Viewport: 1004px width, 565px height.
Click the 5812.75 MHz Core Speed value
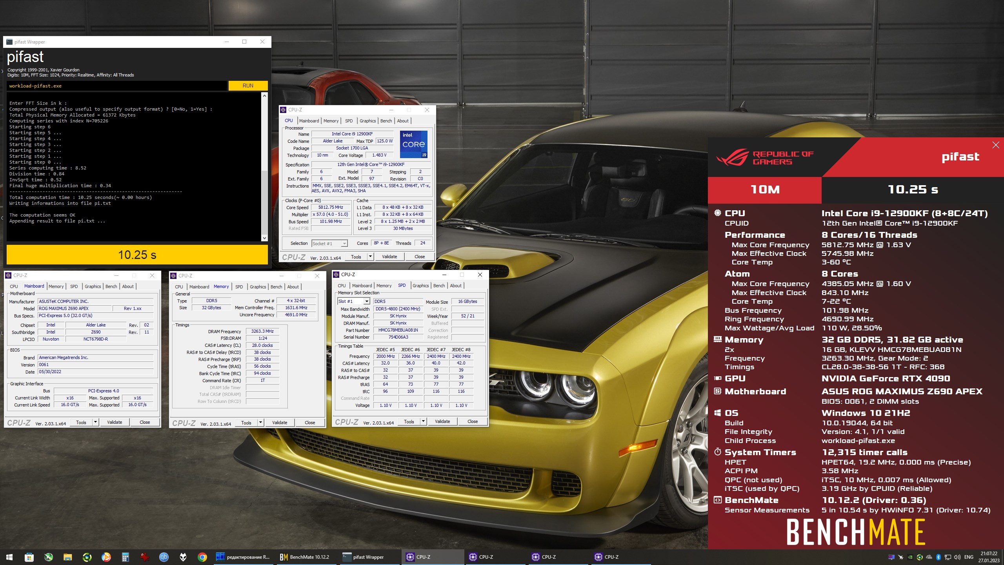331,207
